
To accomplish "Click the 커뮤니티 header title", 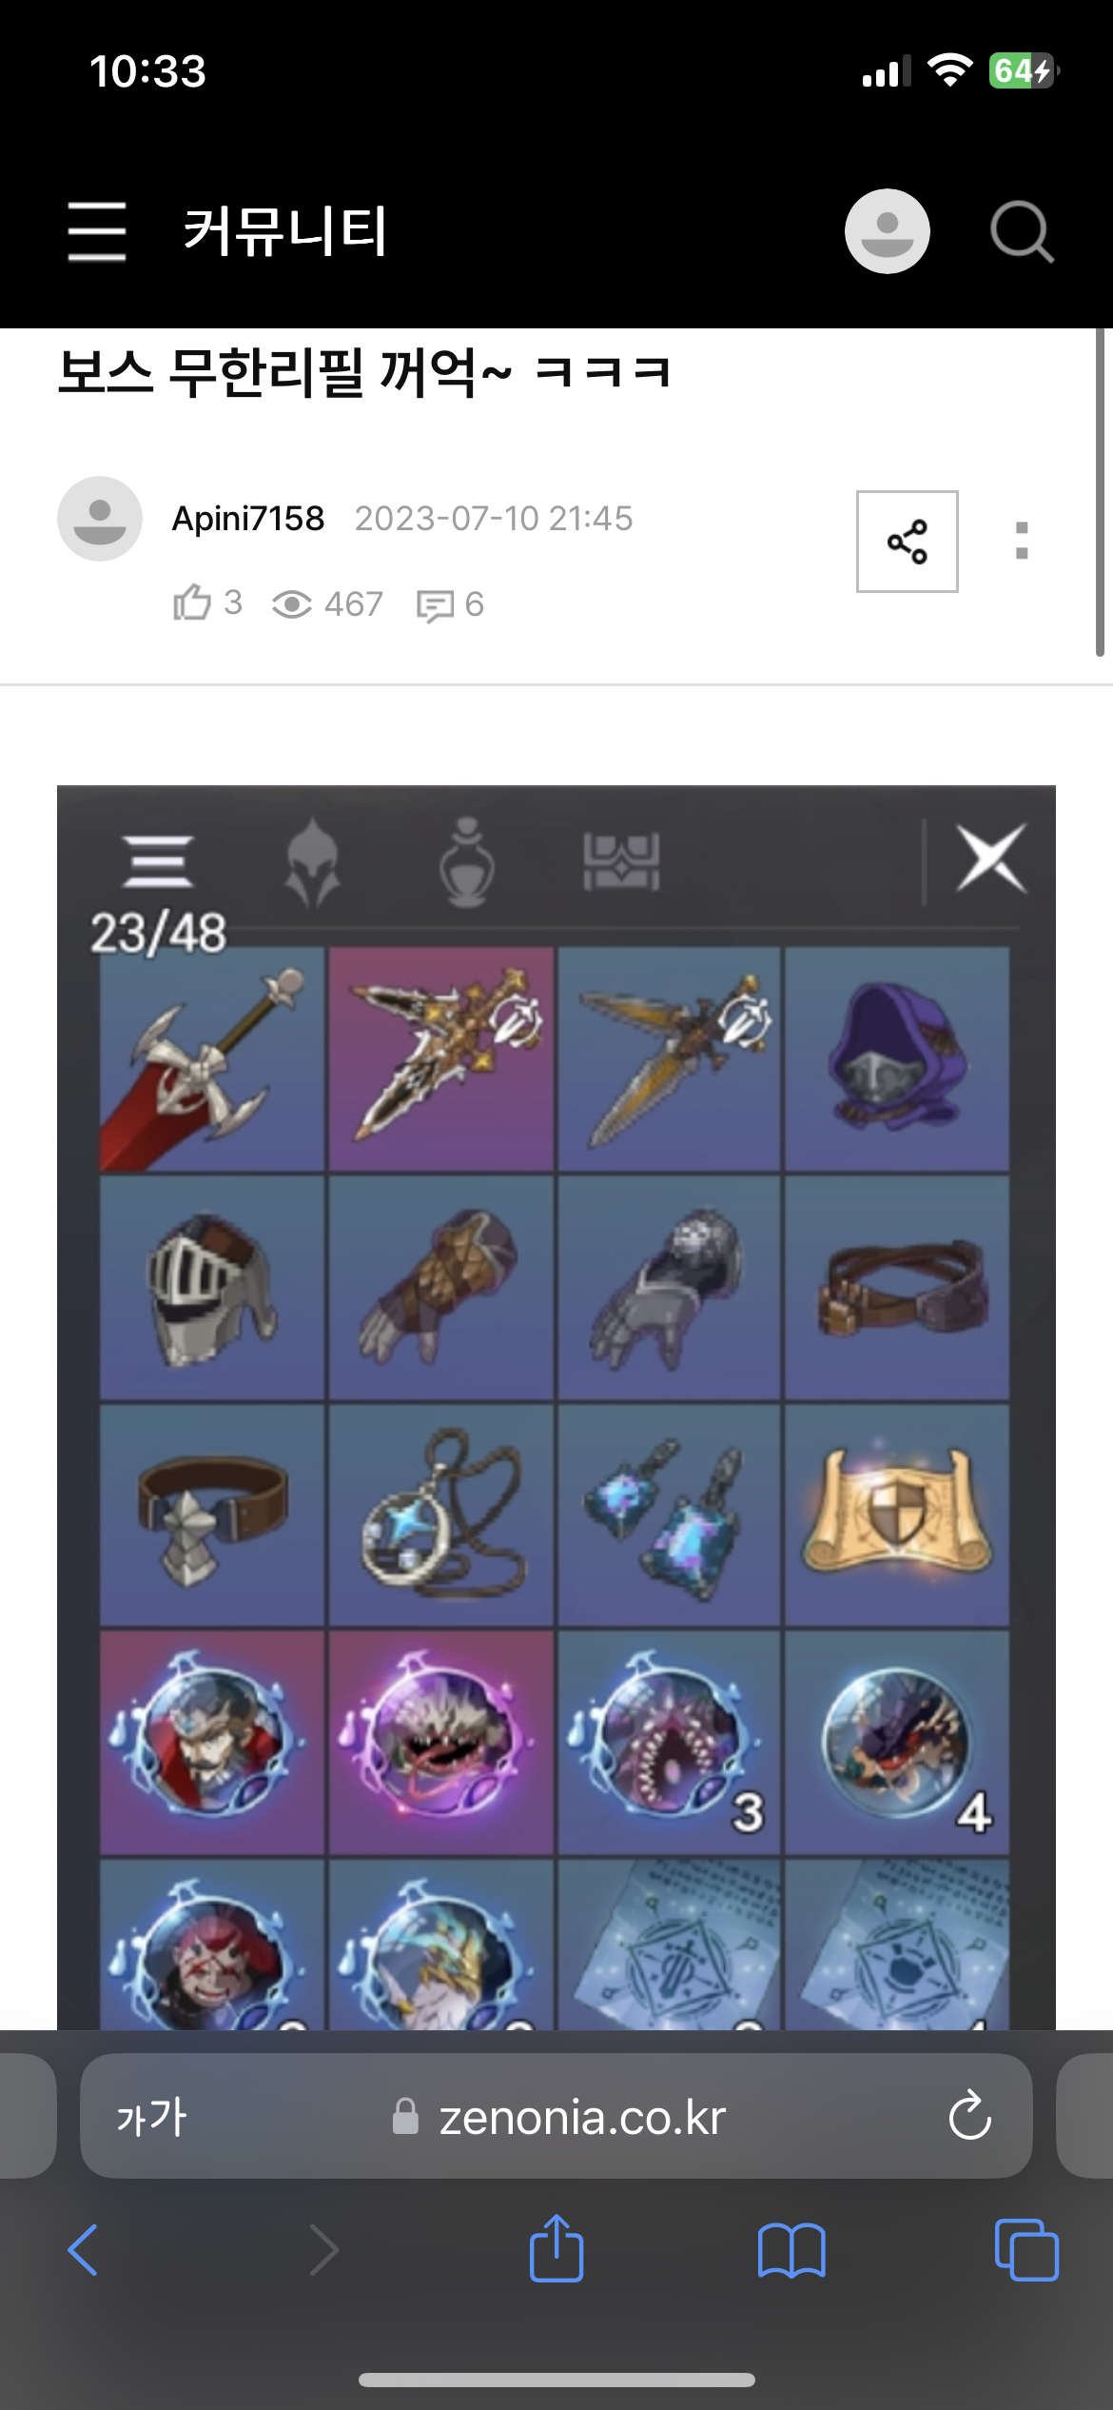I will pyautogui.click(x=285, y=231).
